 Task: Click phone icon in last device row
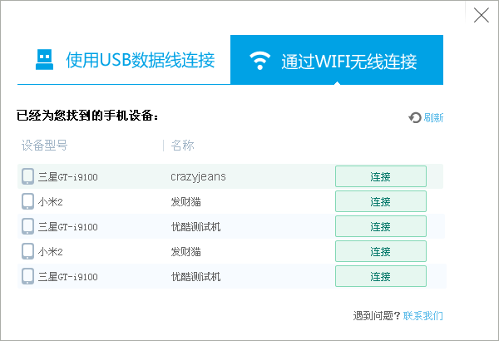pyautogui.click(x=28, y=276)
